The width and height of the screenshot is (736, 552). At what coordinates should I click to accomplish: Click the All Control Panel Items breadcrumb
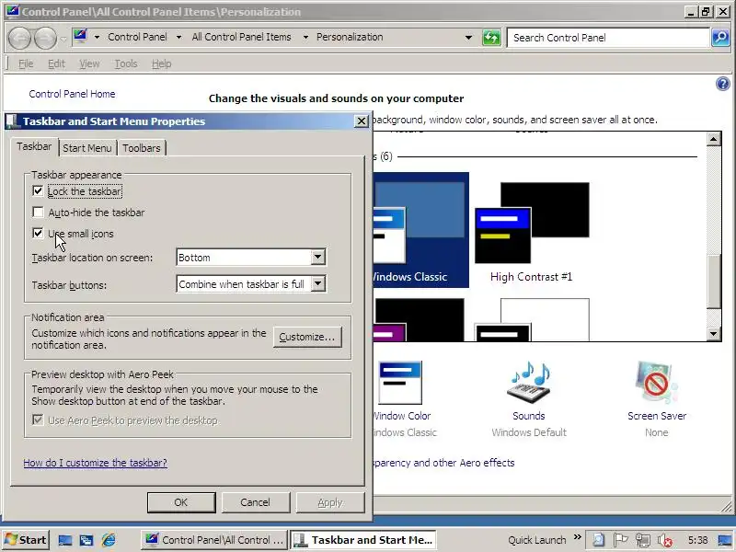241,37
